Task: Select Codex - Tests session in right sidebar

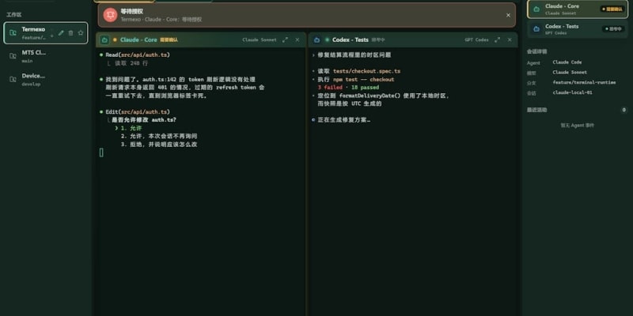Action: click(578, 29)
